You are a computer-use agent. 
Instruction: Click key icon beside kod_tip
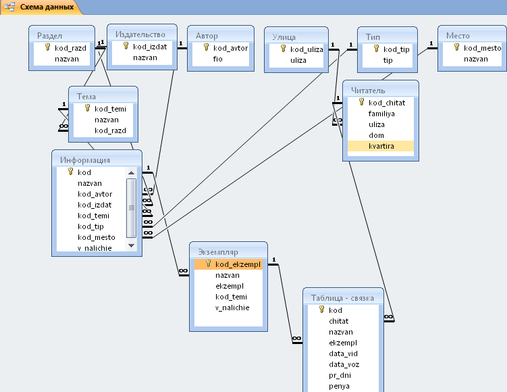pos(376,49)
